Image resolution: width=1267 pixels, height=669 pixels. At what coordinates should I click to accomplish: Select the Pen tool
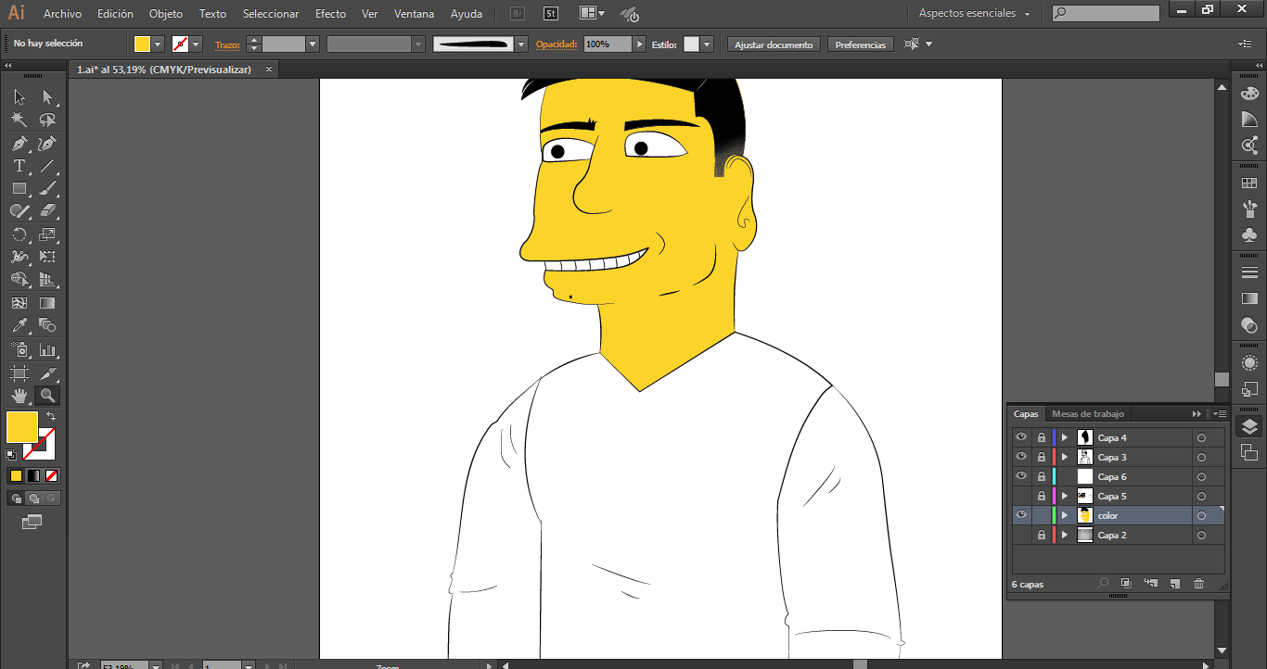[x=19, y=144]
